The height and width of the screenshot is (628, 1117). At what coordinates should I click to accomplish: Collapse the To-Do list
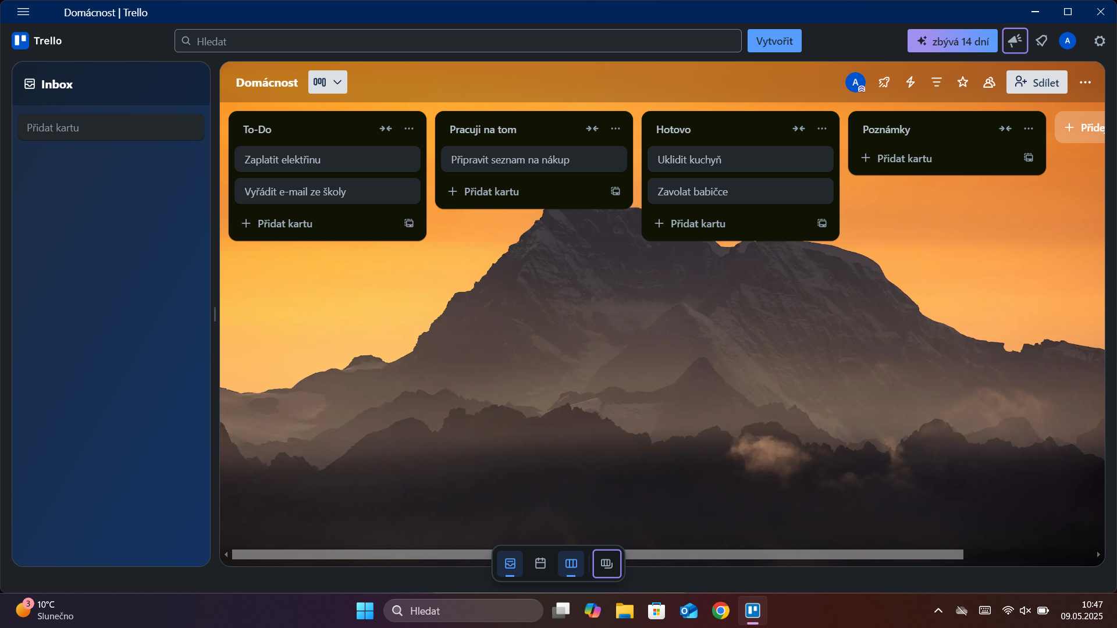click(x=386, y=129)
